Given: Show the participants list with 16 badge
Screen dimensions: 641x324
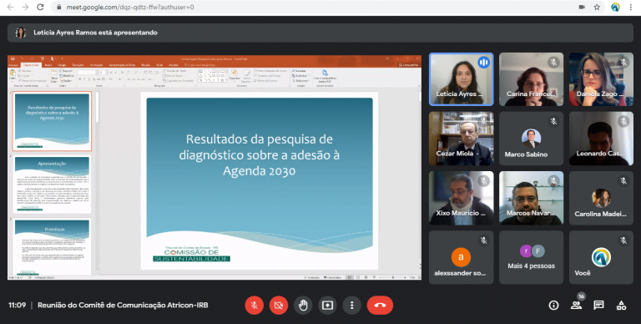Looking at the screenshot, I should coord(577,304).
